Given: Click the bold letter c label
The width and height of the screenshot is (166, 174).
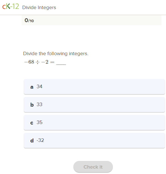Looking at the screenshot, I should pos(32,123).
